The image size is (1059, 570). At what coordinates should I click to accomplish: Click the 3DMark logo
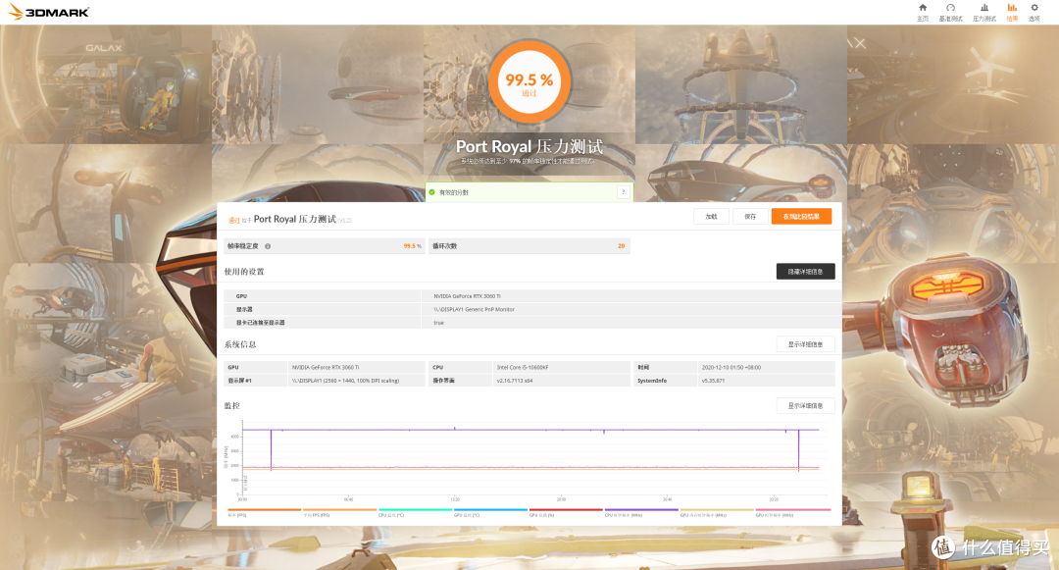coord(49,12)
